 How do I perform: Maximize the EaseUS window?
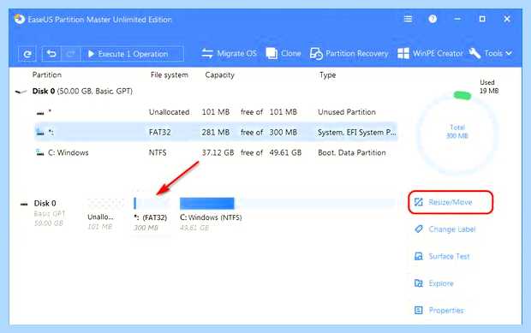482,19
